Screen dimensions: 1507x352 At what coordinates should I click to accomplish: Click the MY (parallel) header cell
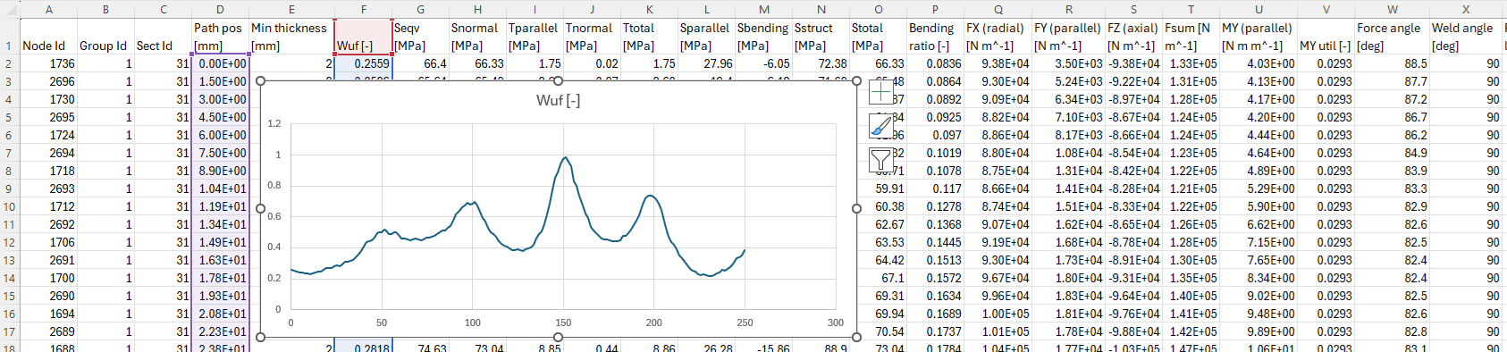tap(1259, 37)
